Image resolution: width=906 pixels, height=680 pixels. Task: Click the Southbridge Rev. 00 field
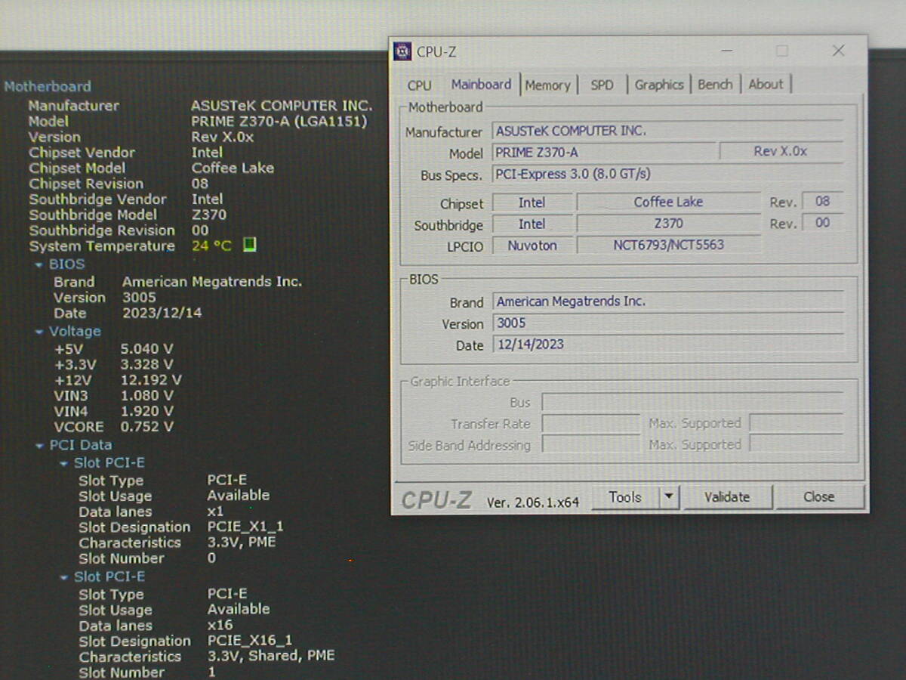point(822,223)
